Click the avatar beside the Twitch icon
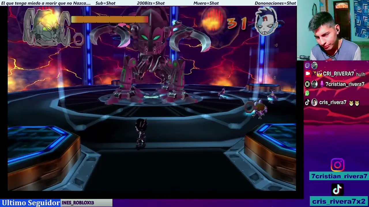 (314, 66)
